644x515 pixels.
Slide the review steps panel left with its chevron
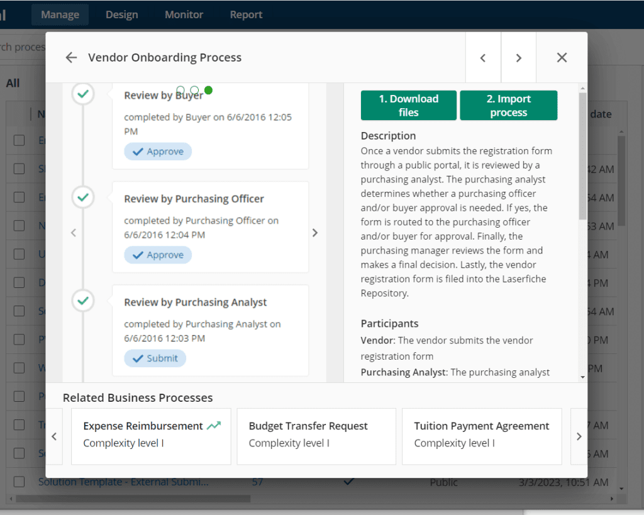(74, 233)
